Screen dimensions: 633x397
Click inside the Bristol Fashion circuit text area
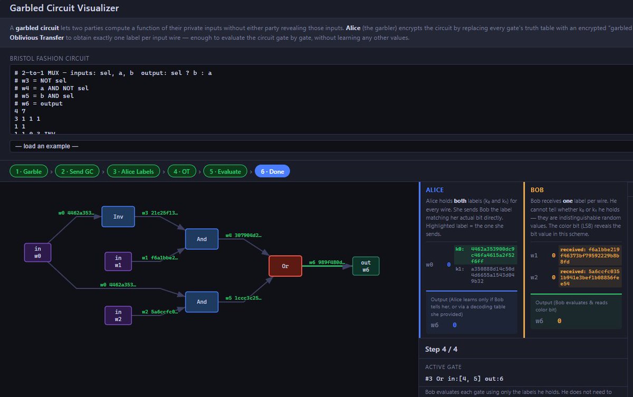pyautogui.click(x=321, y=100)
